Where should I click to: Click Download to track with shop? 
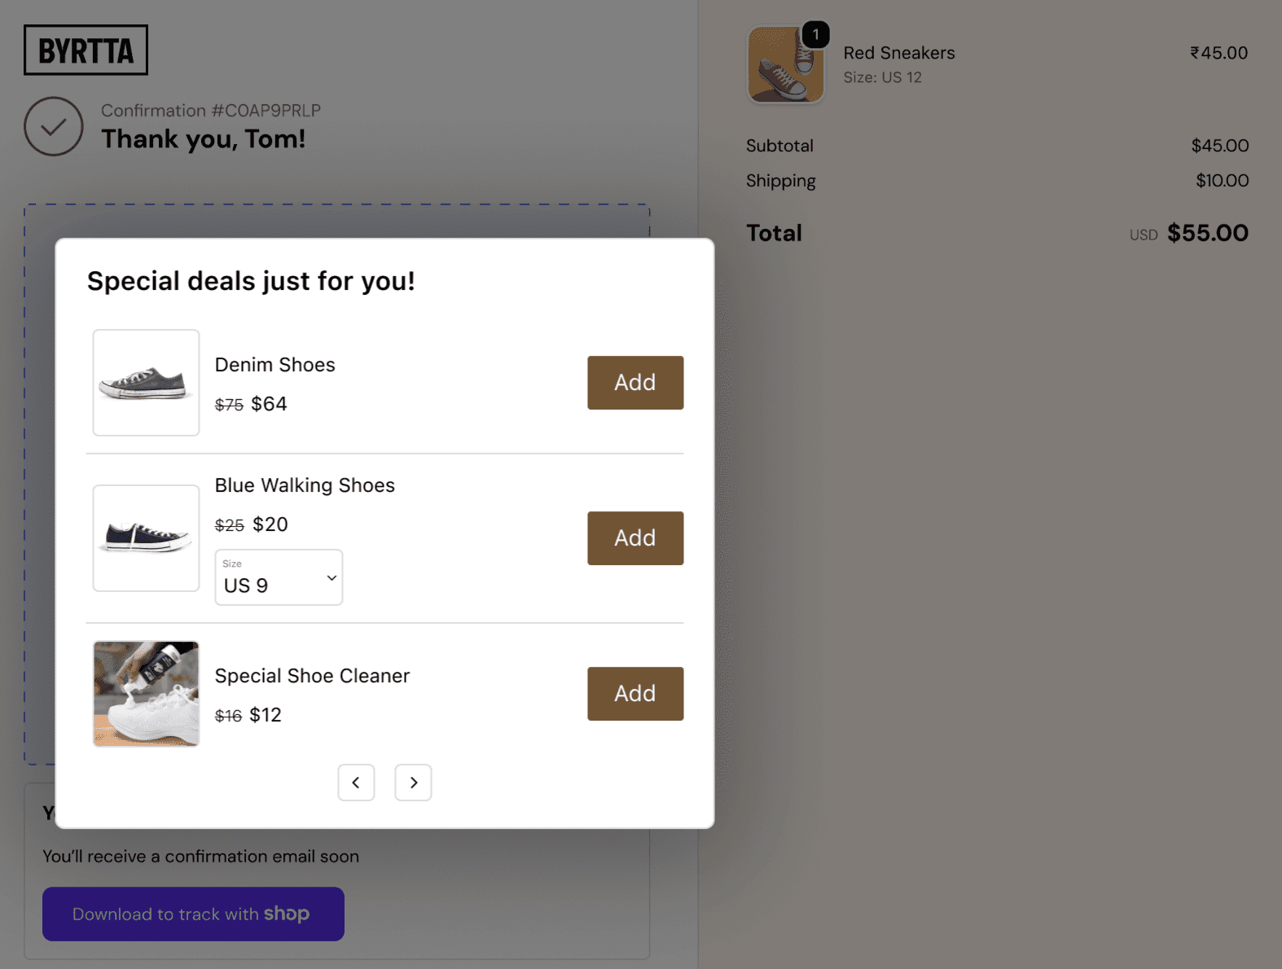pyautogui.click(x=193, y=914)
